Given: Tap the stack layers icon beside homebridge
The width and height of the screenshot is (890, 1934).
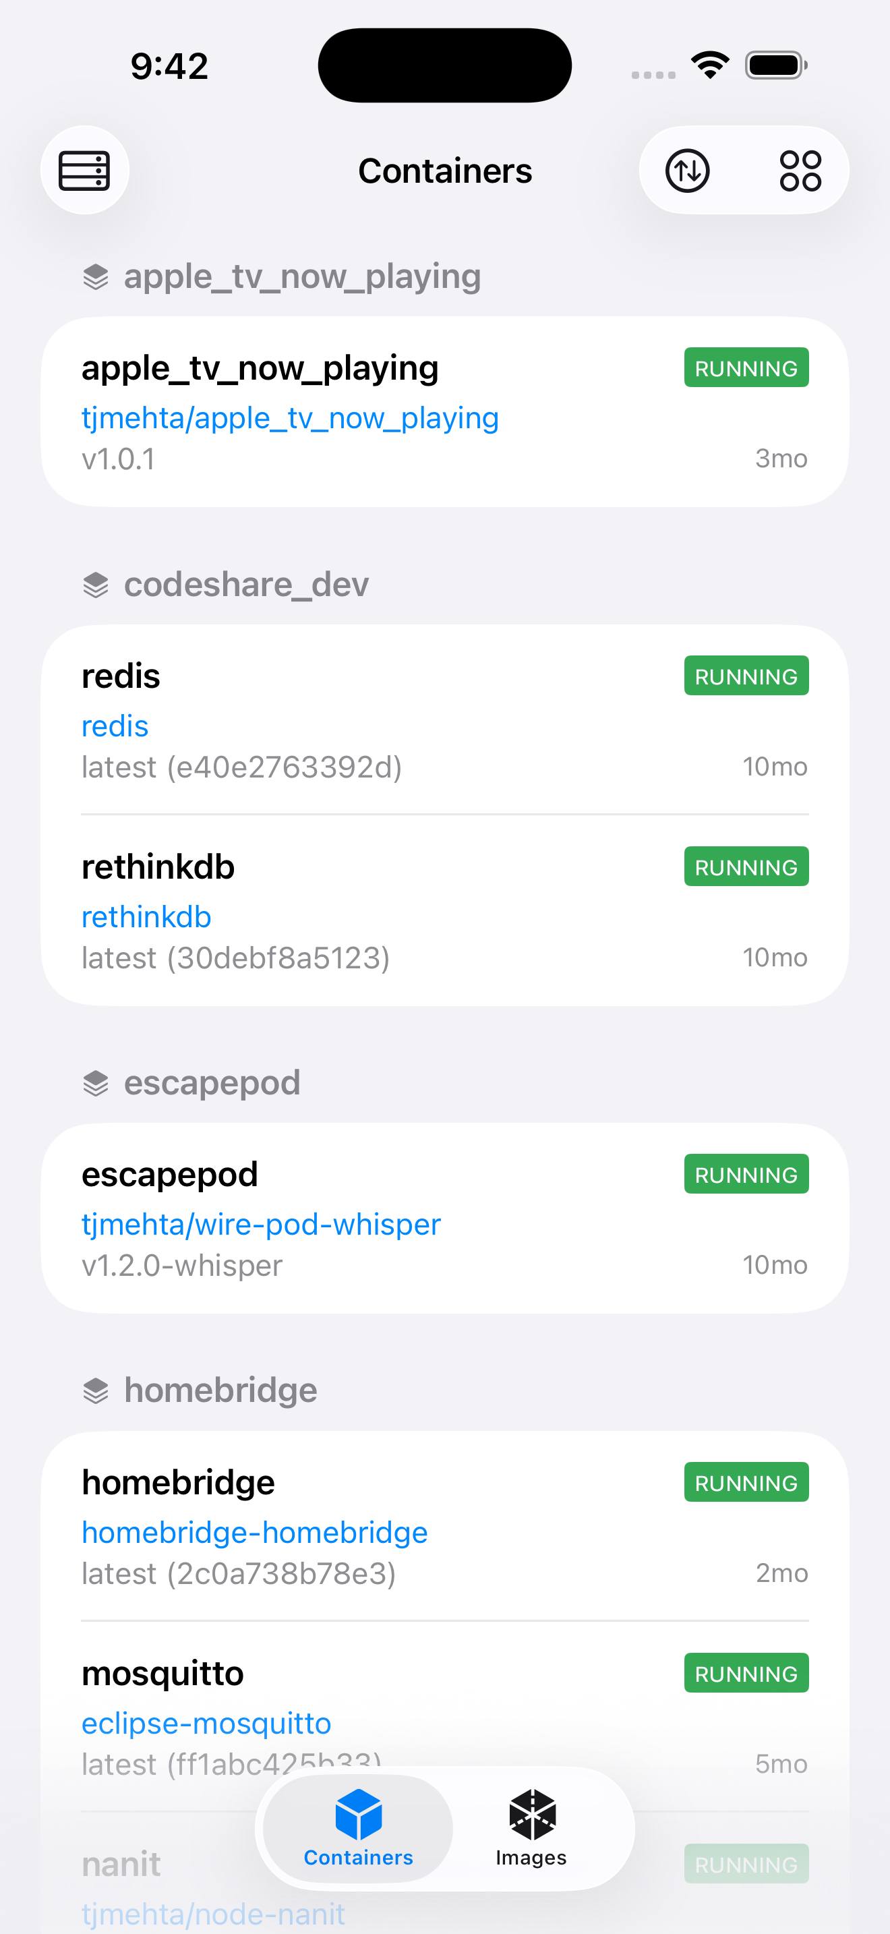Looking at the screenshot, I should pyautogui.click(x=96, y=1390).
